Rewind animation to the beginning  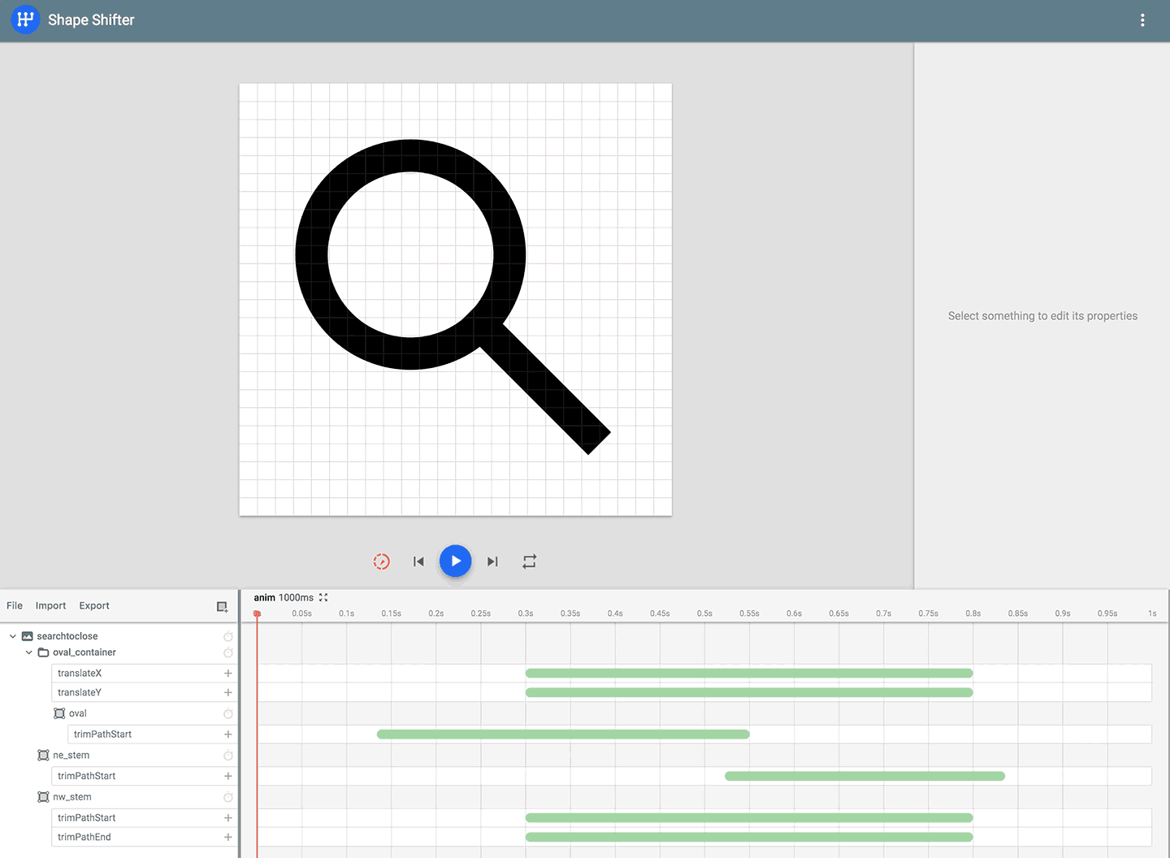click(x=418, y=561)
